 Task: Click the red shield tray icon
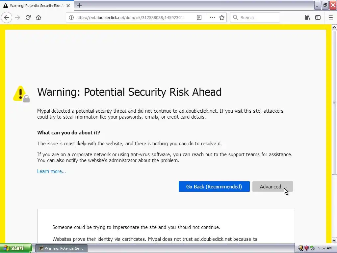coord(306,248)
